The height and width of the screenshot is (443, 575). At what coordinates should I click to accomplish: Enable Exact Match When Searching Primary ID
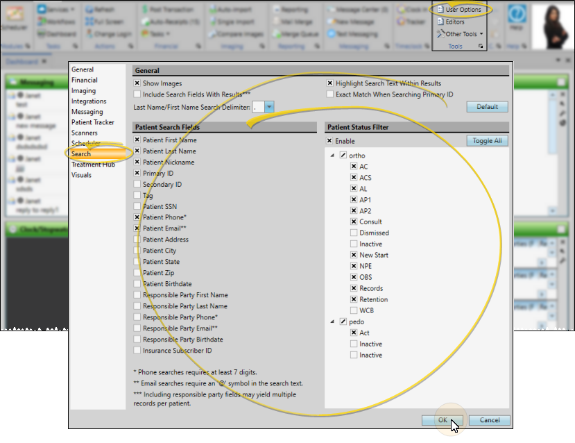(x=331, y=94)
